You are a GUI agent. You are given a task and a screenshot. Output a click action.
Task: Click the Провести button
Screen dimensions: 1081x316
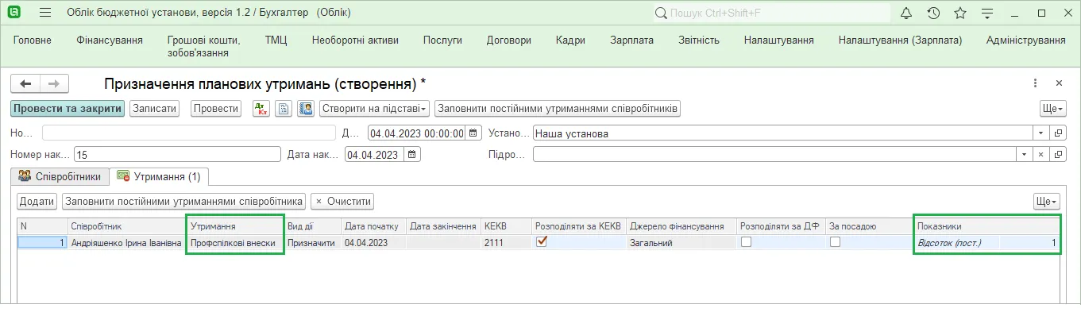click(x=216, y=109)
